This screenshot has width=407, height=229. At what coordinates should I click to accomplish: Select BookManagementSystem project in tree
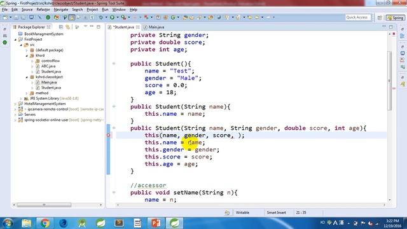click(44, 34)
